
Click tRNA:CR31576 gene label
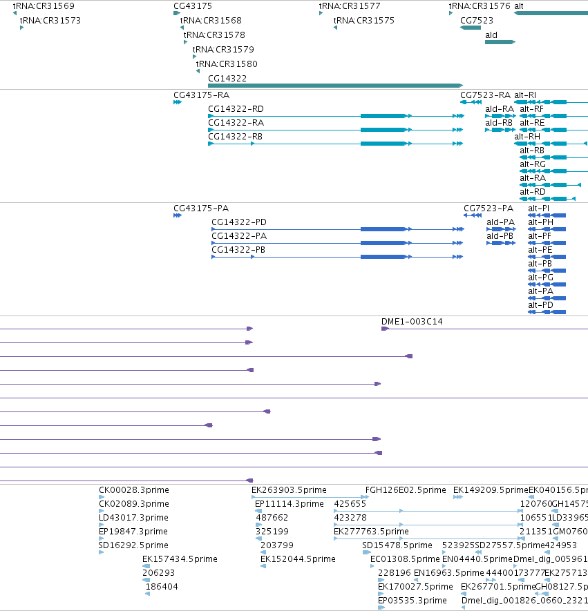(x=480, y=6)
